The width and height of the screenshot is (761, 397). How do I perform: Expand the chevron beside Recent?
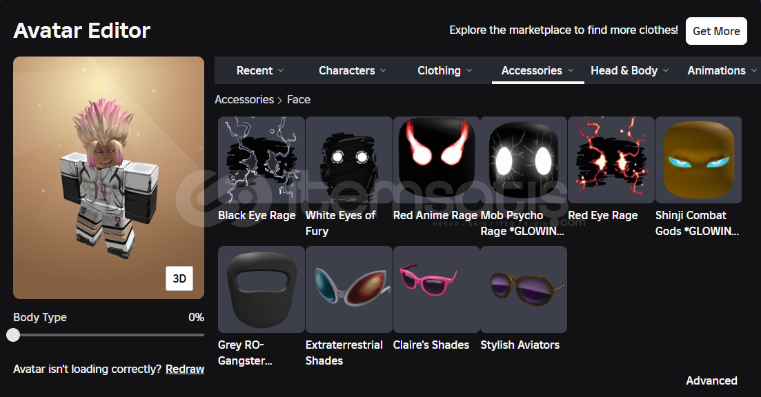[281, 71]
